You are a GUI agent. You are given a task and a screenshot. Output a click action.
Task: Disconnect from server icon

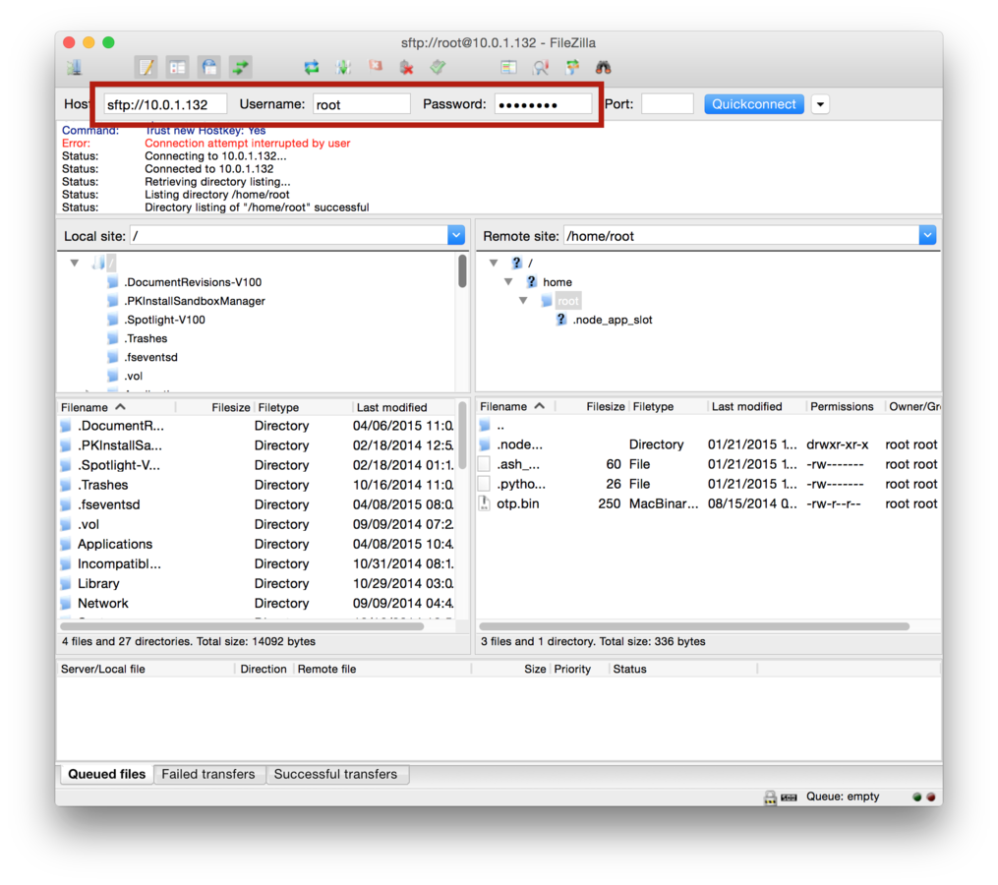pos(407,67)
